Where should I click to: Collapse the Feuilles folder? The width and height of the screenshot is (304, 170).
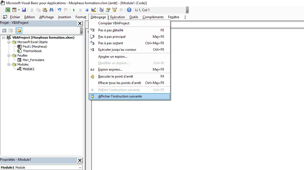click(9, 55)
